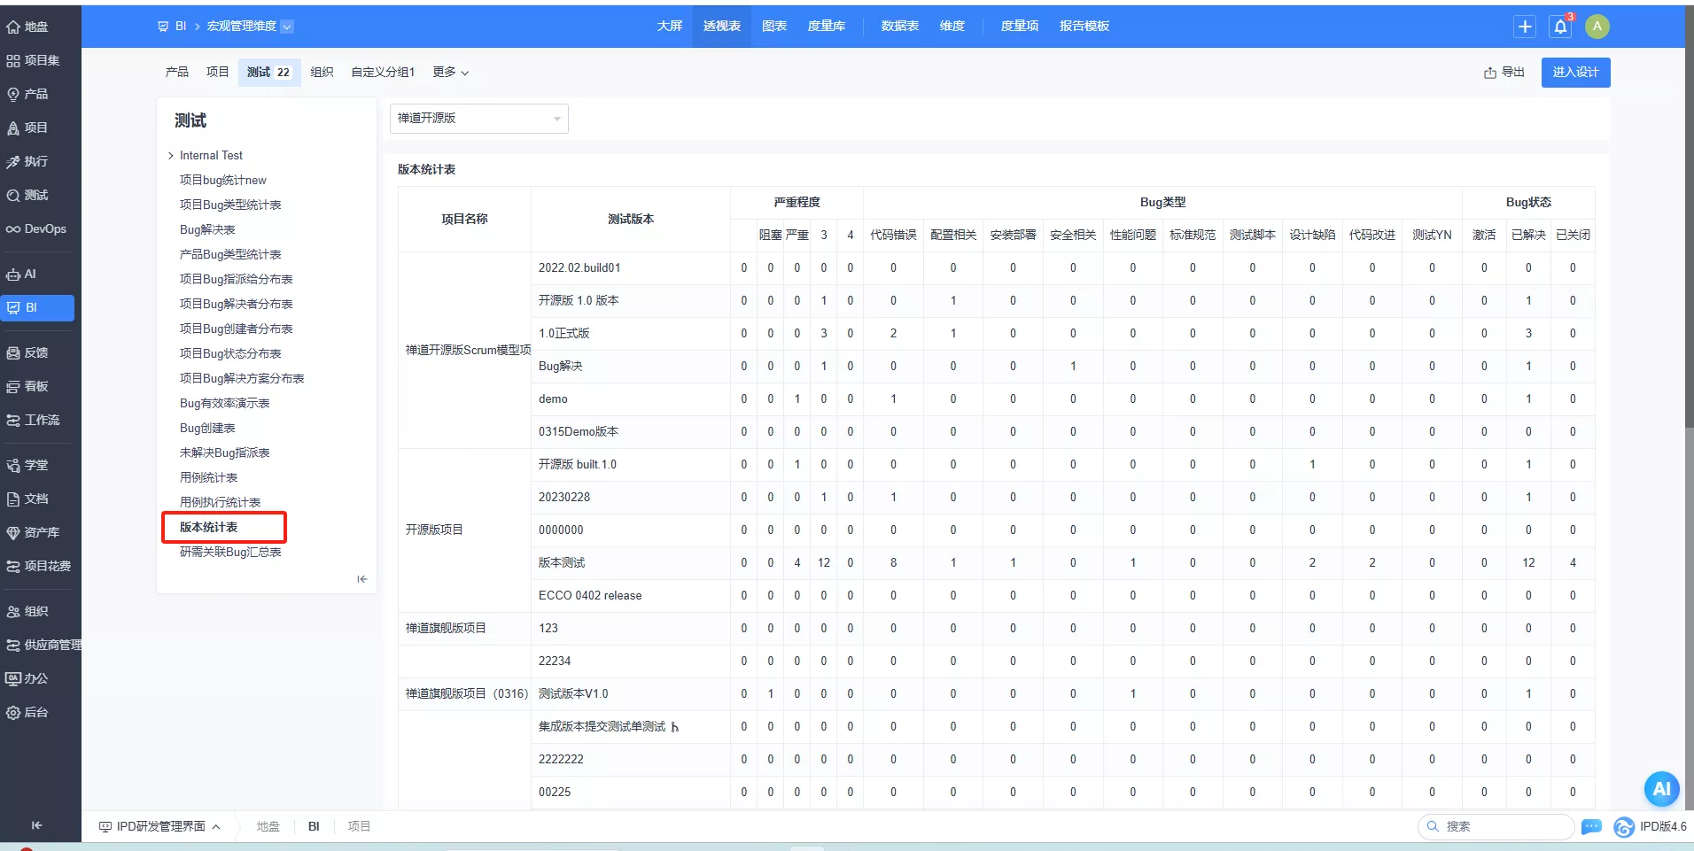Go to 执行 in the sidebar
Viewport: 1694px width, 851px height.
coord(27,161)
